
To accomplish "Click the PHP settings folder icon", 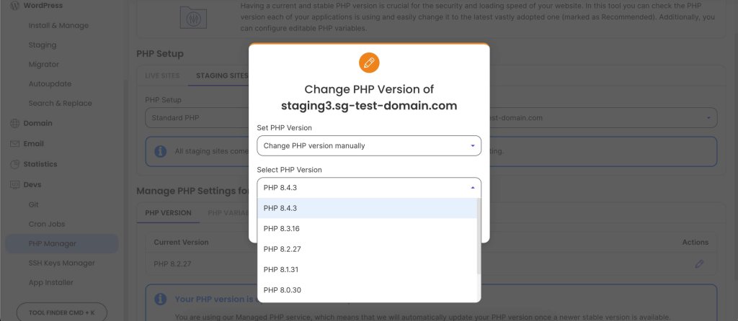I will click(x=193, y=18).
